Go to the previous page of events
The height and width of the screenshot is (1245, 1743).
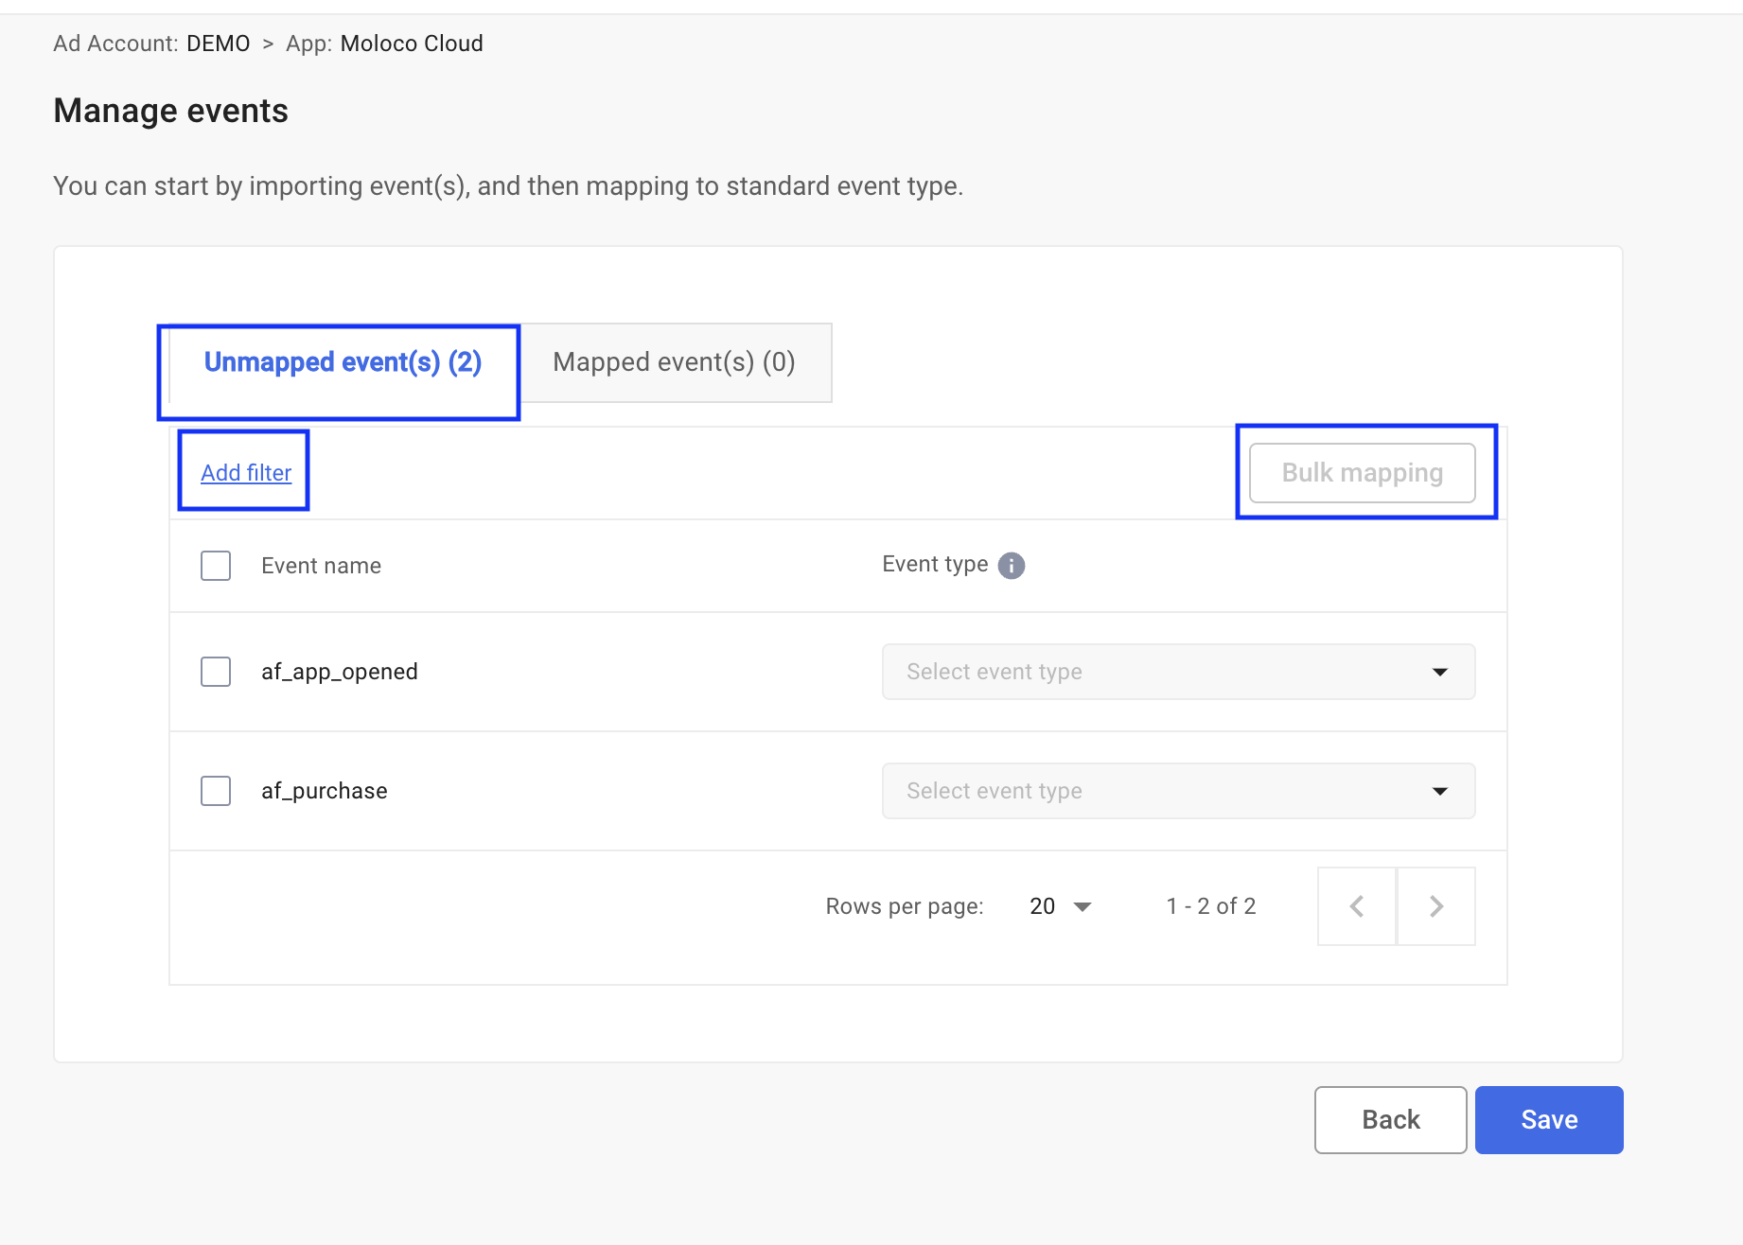1356,906
